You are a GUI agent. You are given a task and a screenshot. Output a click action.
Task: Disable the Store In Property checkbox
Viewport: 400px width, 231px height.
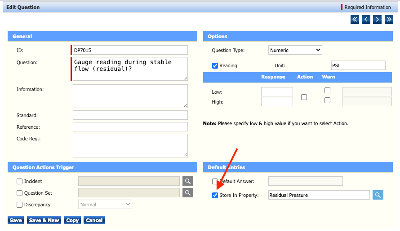(215, 196)
